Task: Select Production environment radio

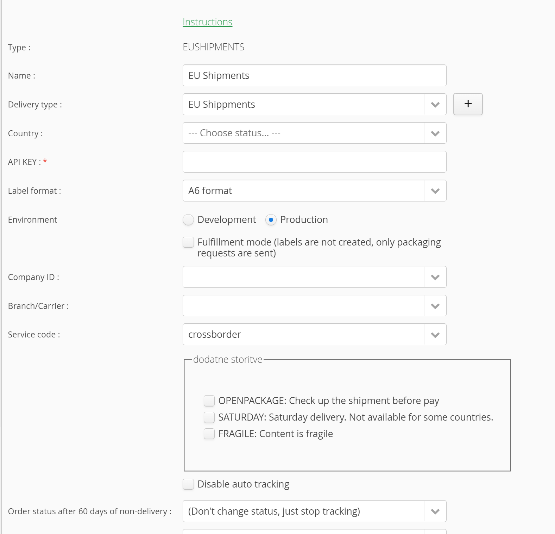Action: point(271,220)
